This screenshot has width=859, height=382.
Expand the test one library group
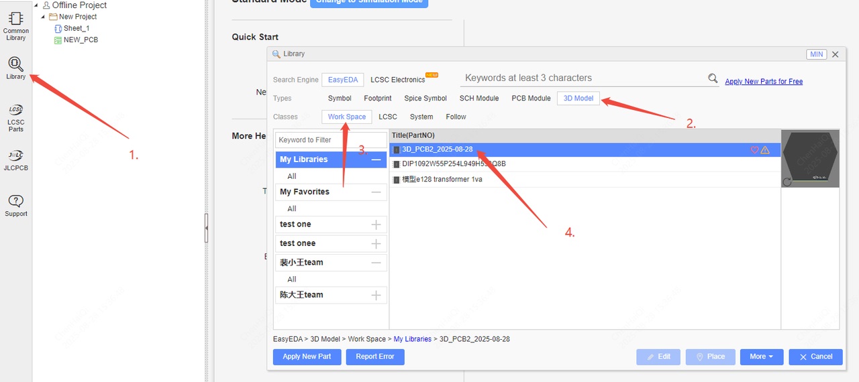pos(376,225)
